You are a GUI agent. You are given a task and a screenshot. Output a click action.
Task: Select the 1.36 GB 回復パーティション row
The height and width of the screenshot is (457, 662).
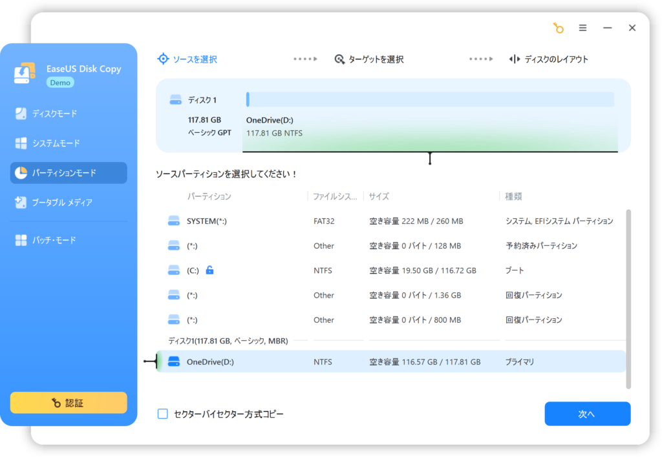point(391,295)
